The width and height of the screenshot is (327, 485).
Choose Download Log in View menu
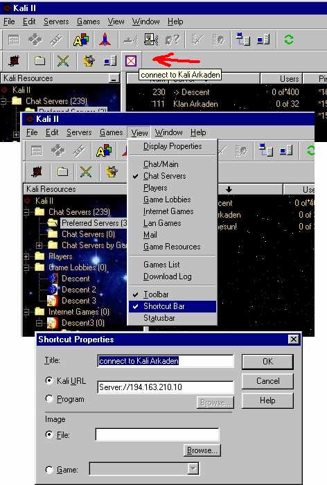[x=173, y=276]
